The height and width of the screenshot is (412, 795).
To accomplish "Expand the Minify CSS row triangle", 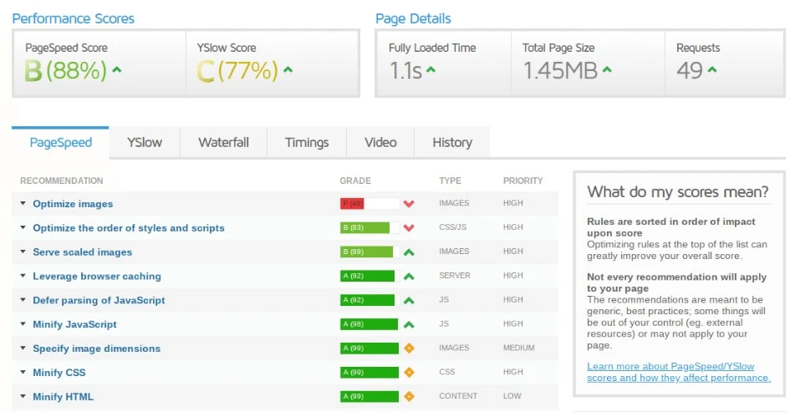I will point(23,372).
